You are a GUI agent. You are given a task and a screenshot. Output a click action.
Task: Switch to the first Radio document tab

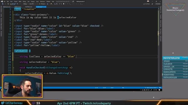pyautogui.click(x=7, y=7)
